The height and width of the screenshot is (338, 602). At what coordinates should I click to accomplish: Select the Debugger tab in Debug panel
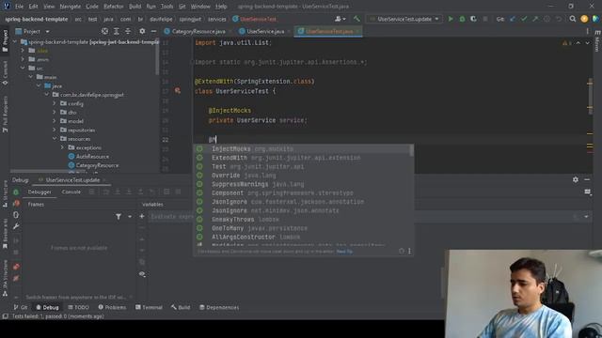pos(40,192)
